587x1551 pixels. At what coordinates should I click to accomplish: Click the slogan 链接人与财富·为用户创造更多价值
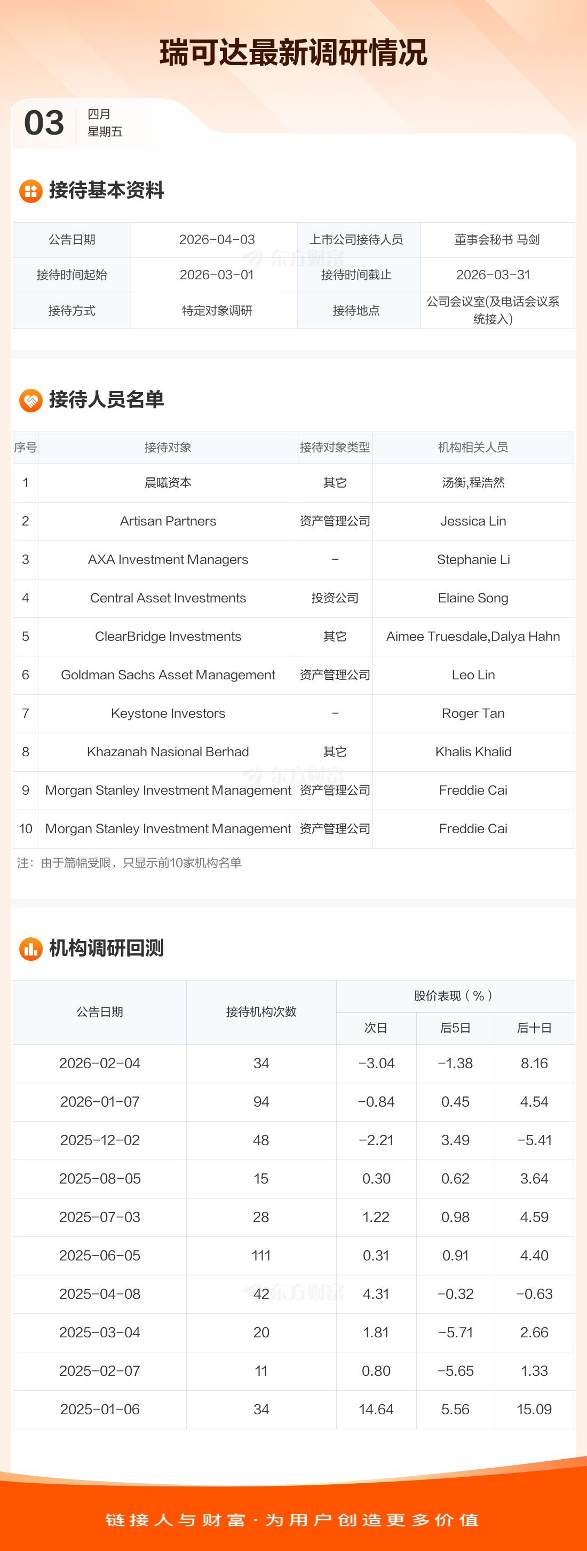point(293,1521)
